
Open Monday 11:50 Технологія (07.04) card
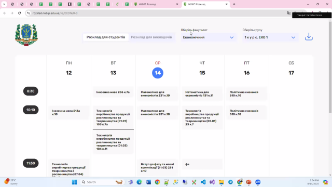coord(69,168)
